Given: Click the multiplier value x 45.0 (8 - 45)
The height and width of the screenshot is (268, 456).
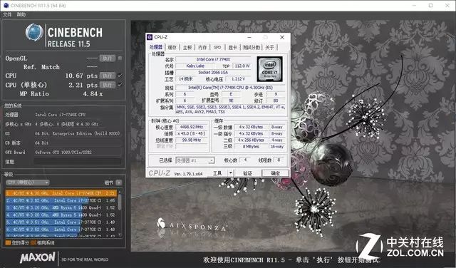Looking at the screenshot, I should pos(191,133).
